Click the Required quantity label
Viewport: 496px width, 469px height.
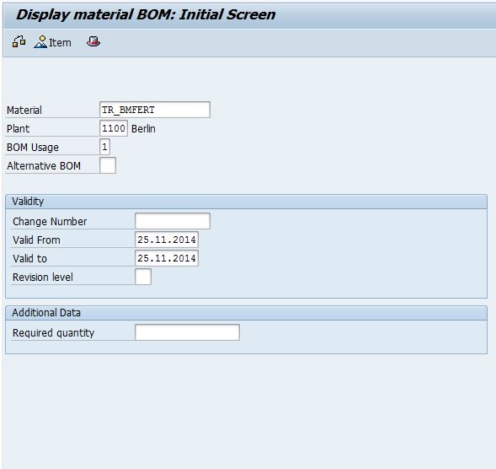click(x=53, y=333)
